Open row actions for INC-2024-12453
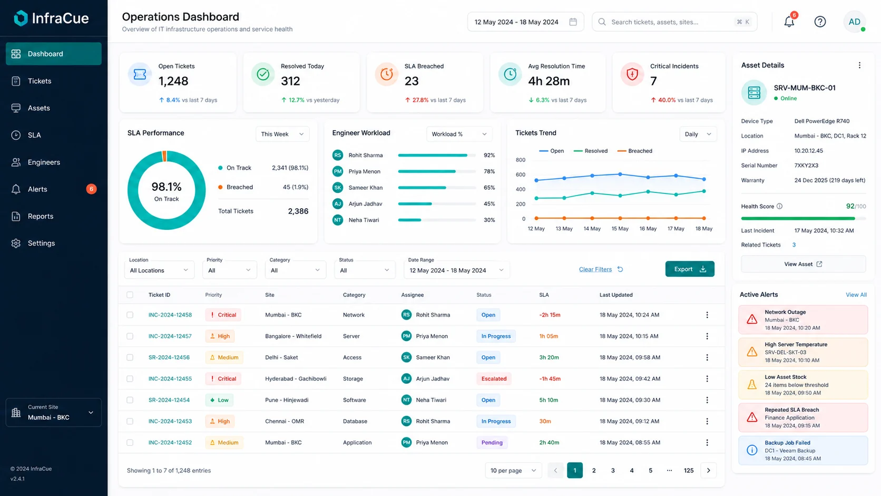 pyautogui.click(x=707, y=421)
